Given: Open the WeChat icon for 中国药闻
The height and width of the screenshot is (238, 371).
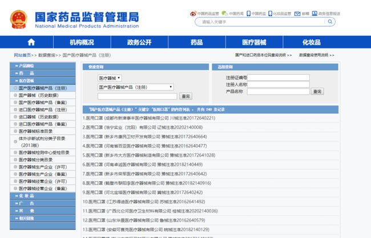Looking at the screenshot, I should 224,14.
